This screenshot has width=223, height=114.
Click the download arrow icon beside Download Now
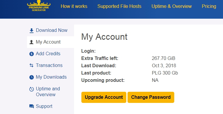click(31, 31)
